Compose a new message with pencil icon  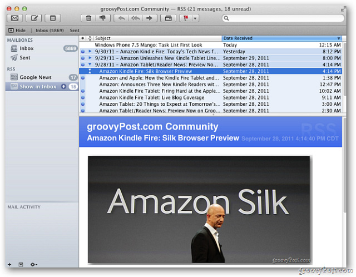33,18
